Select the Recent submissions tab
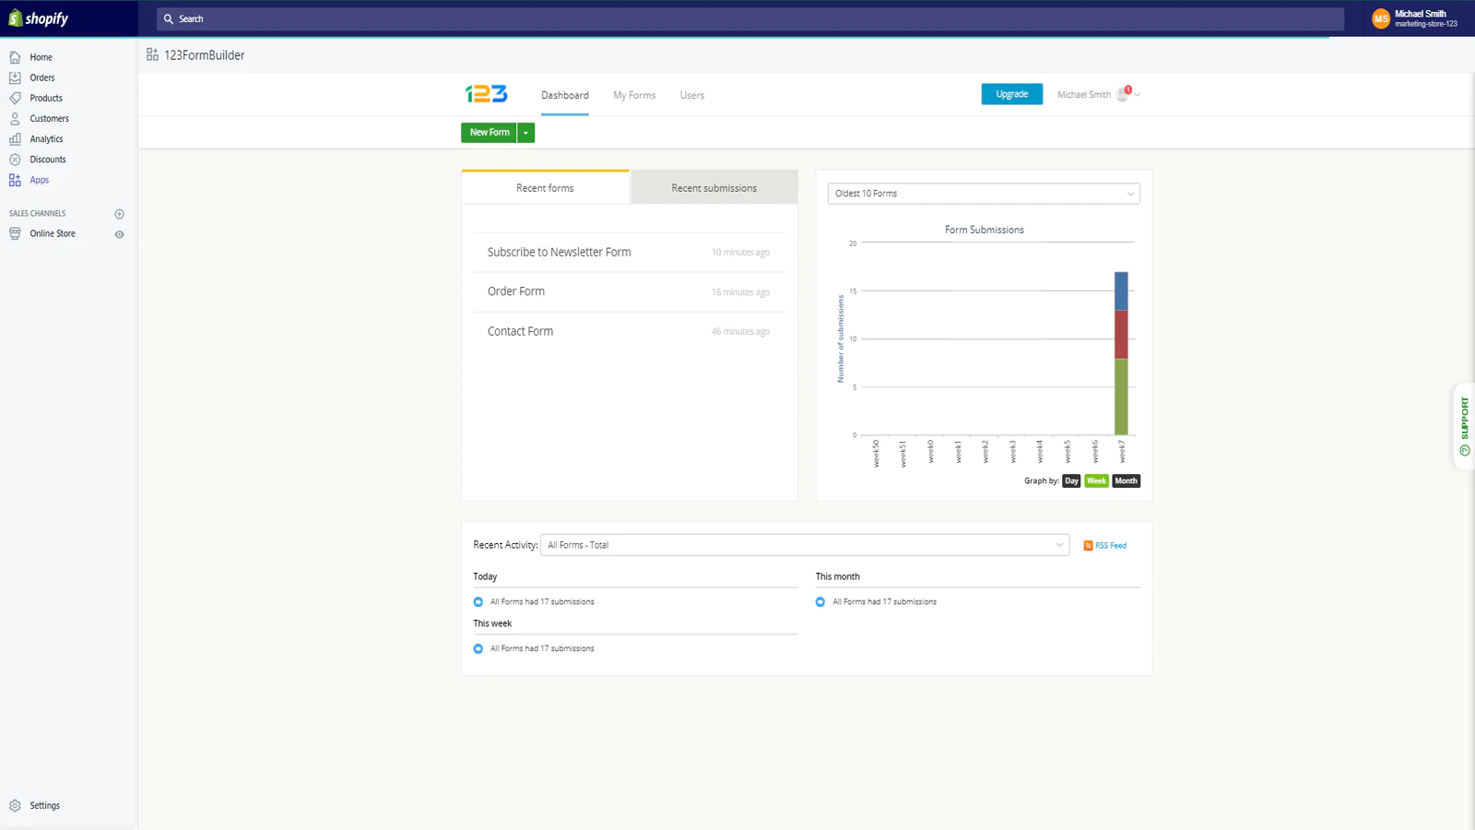1475x830 pixels. point(714,187)
